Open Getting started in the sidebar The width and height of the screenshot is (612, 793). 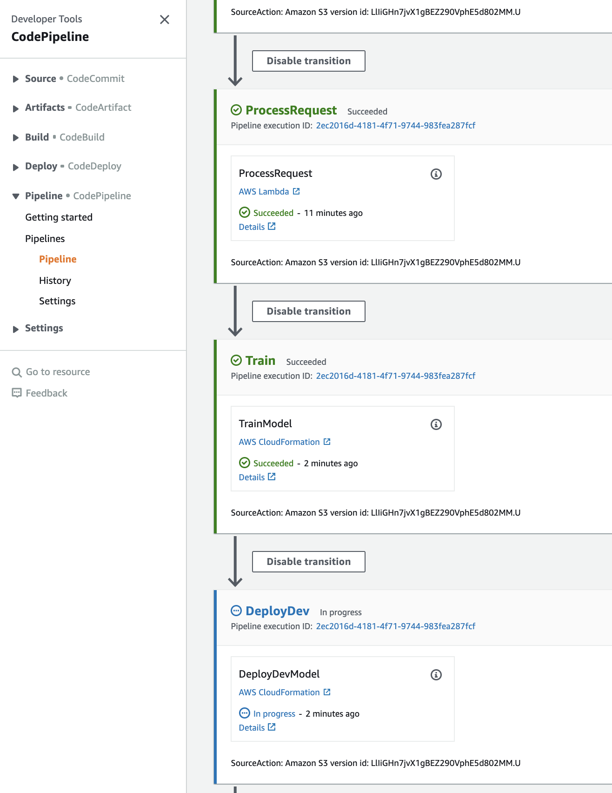tap(59, 217)
